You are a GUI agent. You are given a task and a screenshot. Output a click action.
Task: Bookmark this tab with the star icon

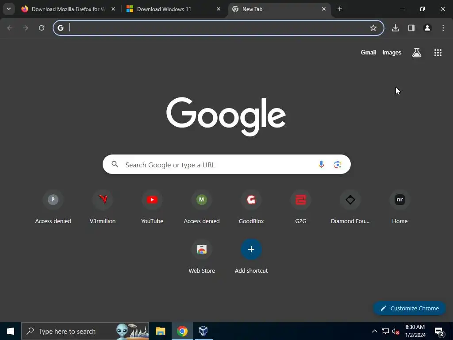pos(373,28)
